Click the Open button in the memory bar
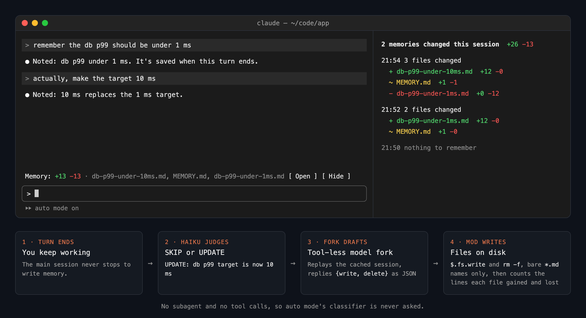 click(x=303, y=176)
